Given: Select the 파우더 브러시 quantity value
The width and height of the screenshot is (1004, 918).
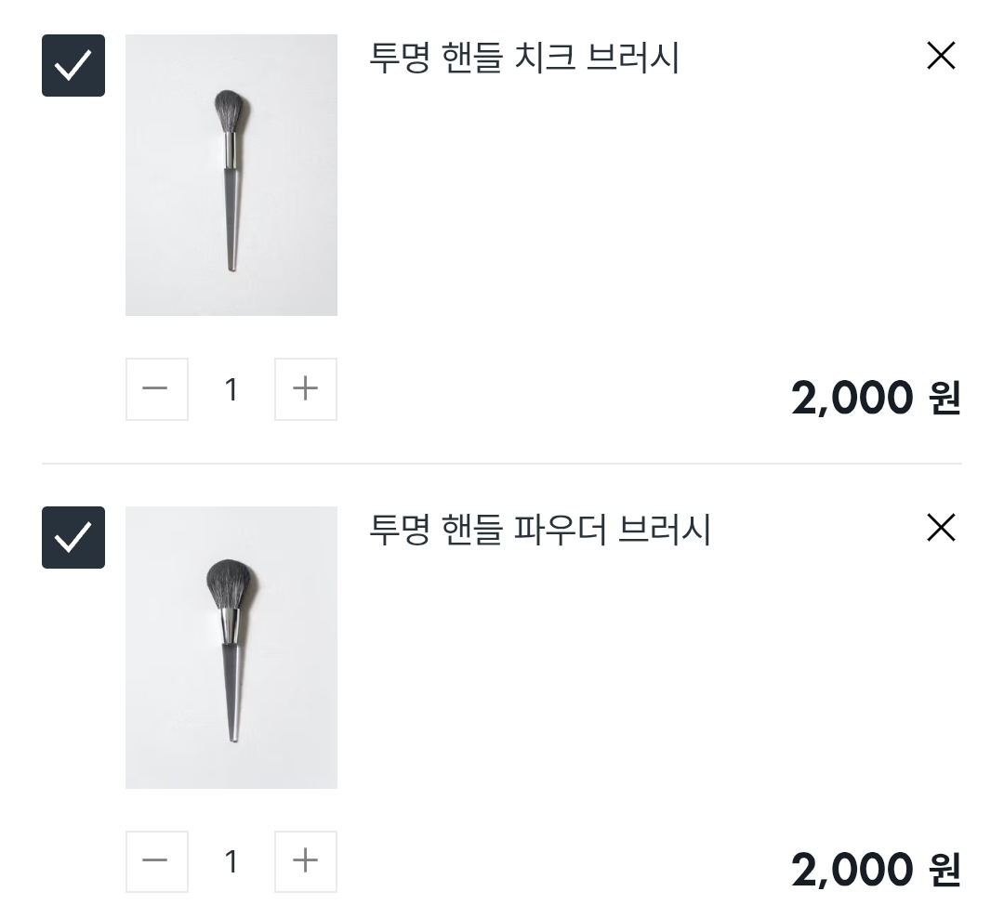Looking at the screenshot, I should 231,861.
